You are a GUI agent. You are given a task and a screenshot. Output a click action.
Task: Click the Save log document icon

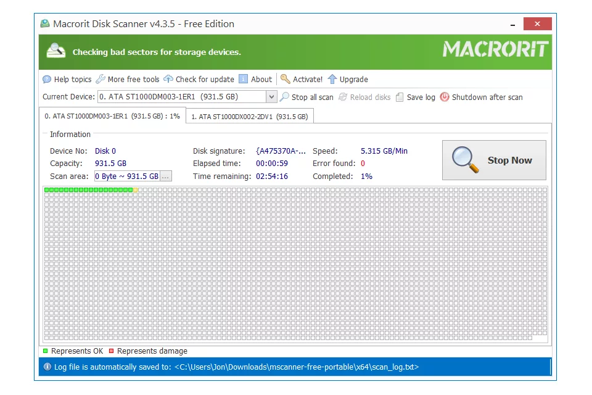[400, 97]
